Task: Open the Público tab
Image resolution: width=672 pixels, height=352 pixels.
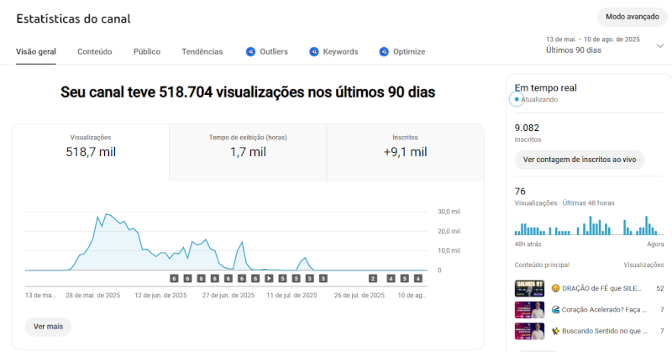Action: [x=146, y=51]
